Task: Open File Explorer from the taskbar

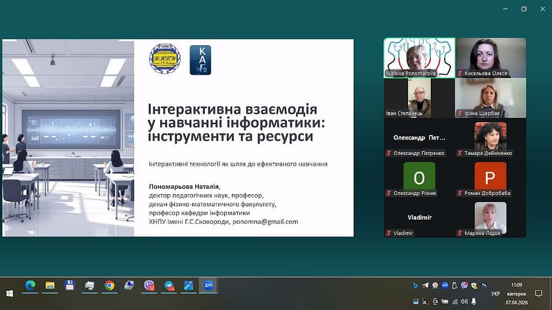Action: pos(50,286)
